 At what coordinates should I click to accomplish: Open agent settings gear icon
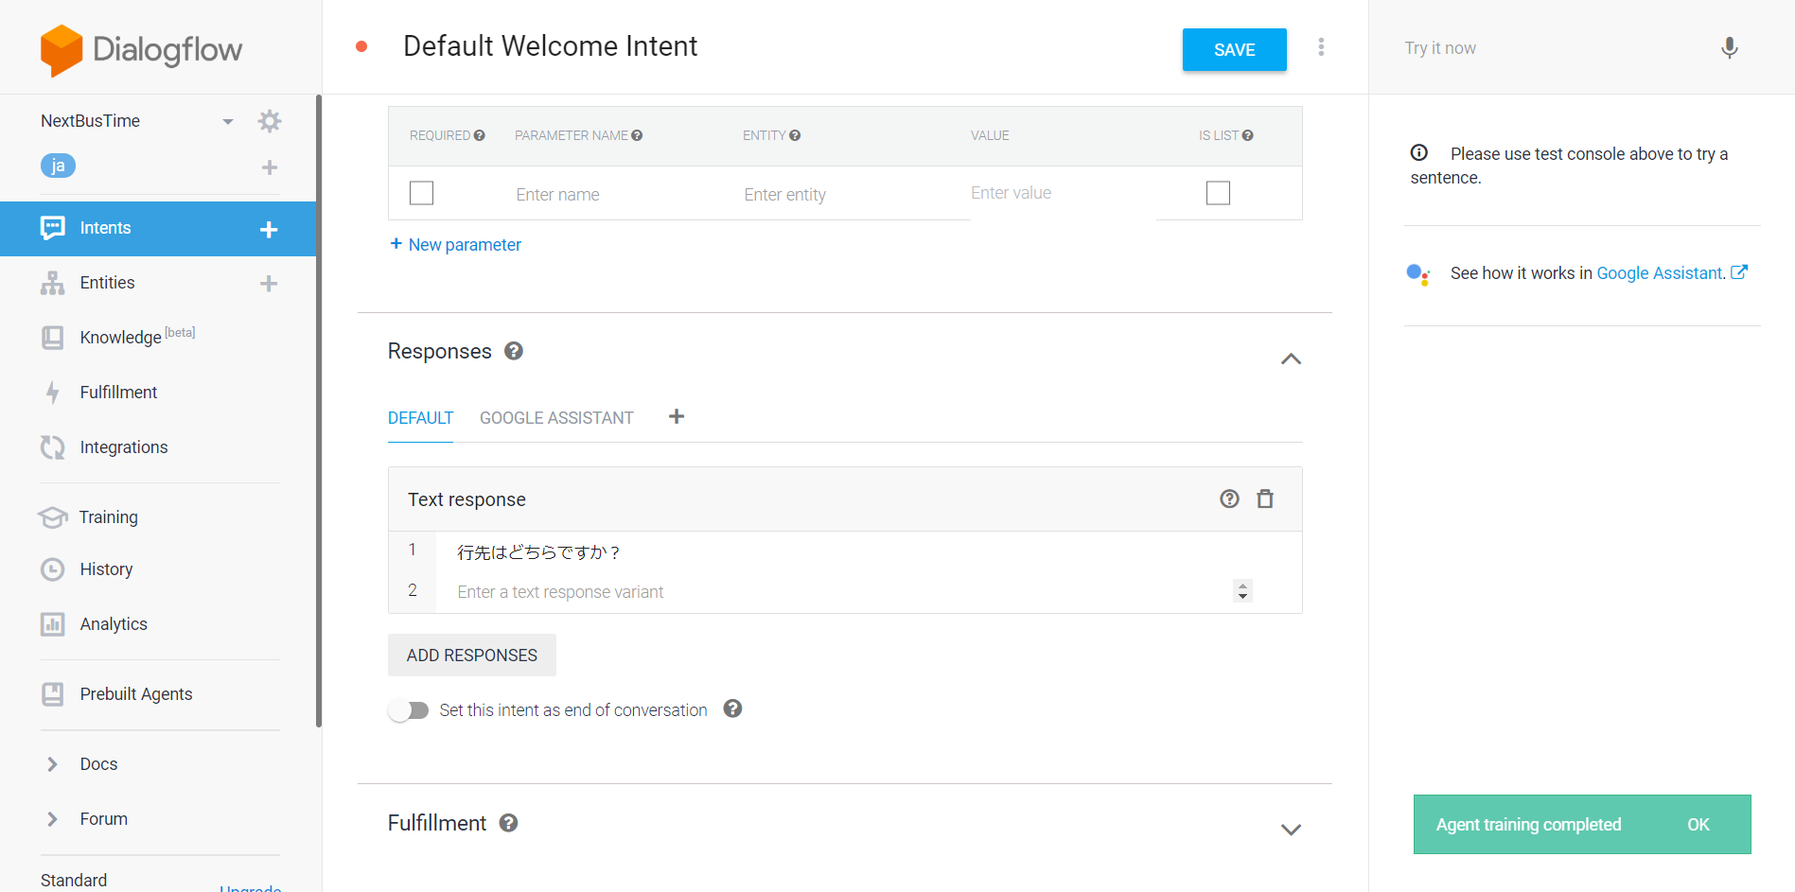point(270,121)
